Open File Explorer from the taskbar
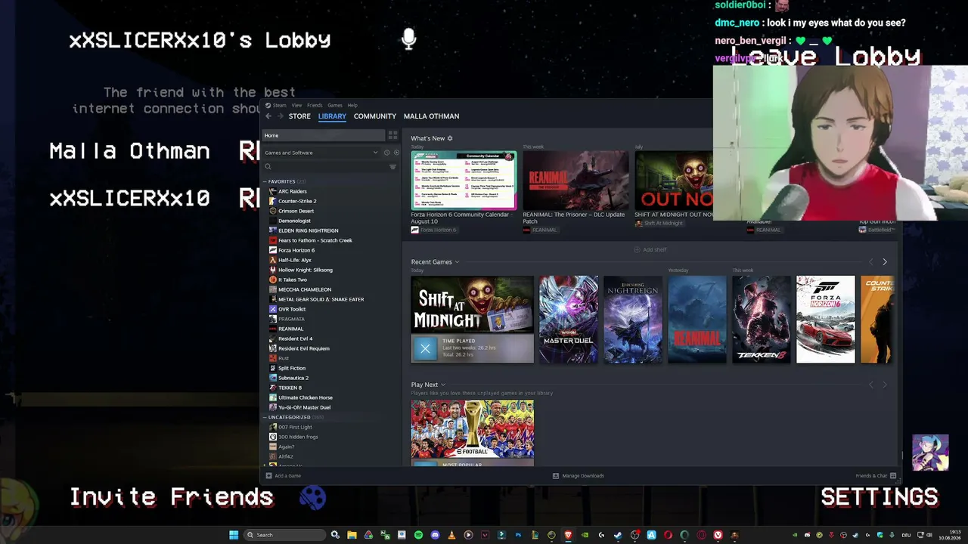Image resolution: width=968 pixels, height=544 pixels. 352,535
